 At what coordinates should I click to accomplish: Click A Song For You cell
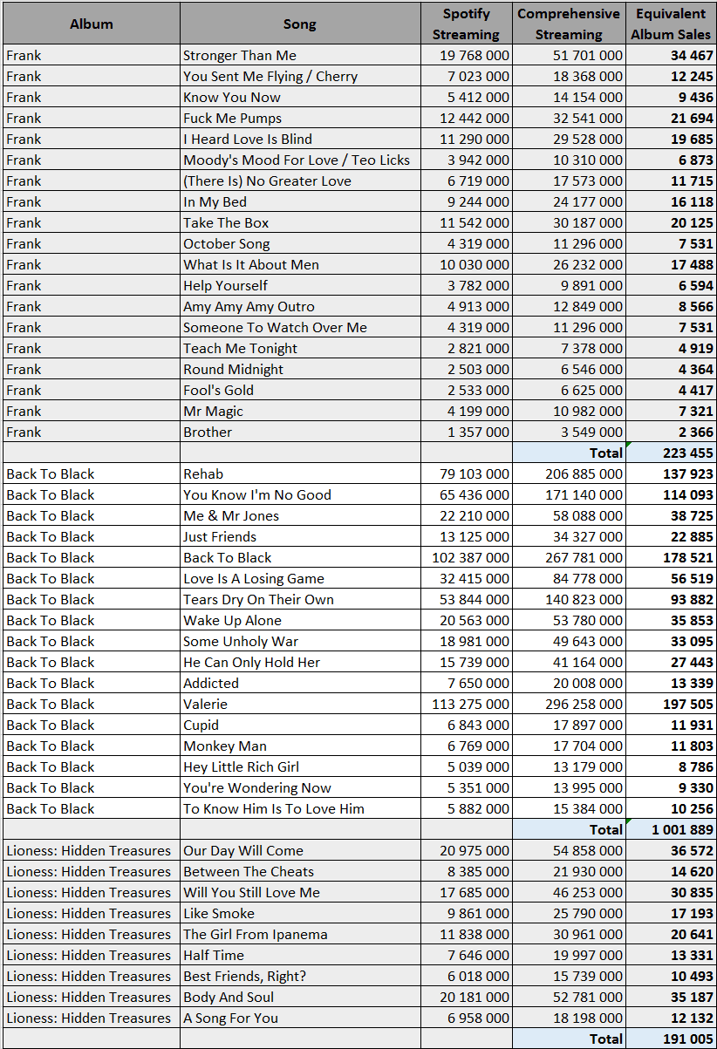point(300,1018)
